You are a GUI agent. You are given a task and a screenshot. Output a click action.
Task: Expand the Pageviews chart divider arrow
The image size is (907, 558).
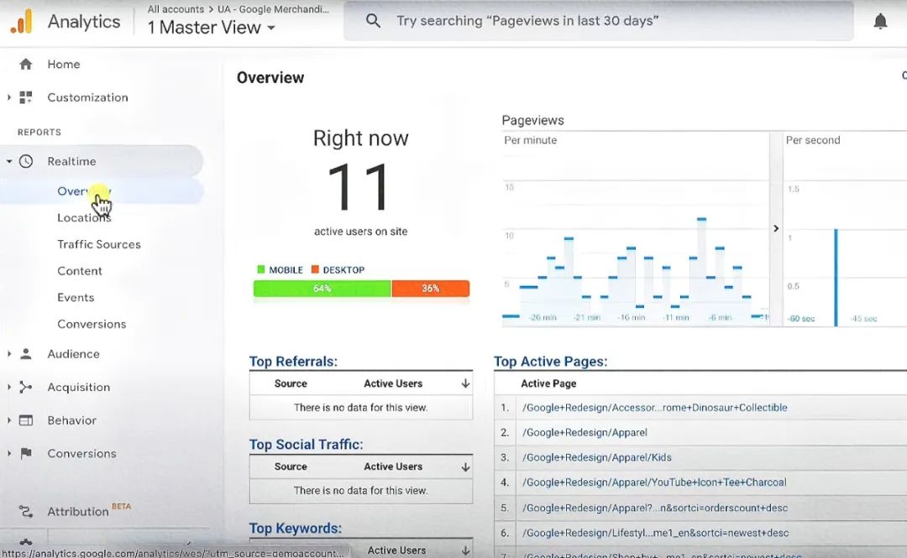[776, 228]
